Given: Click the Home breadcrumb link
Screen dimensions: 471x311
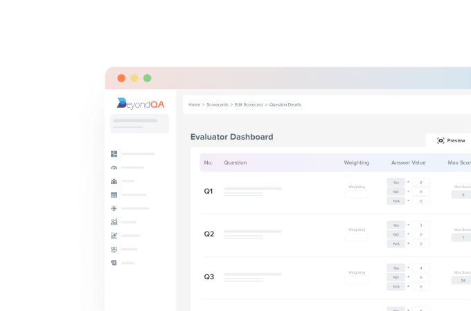Looking at the screenshot, I should pos(194,104).
